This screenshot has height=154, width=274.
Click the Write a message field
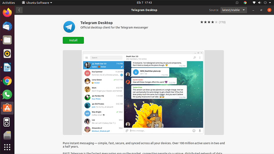pos(160,131)
